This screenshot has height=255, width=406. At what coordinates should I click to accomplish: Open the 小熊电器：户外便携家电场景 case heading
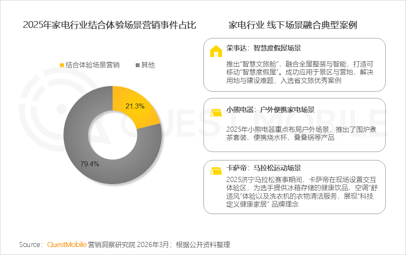point(270,110)
